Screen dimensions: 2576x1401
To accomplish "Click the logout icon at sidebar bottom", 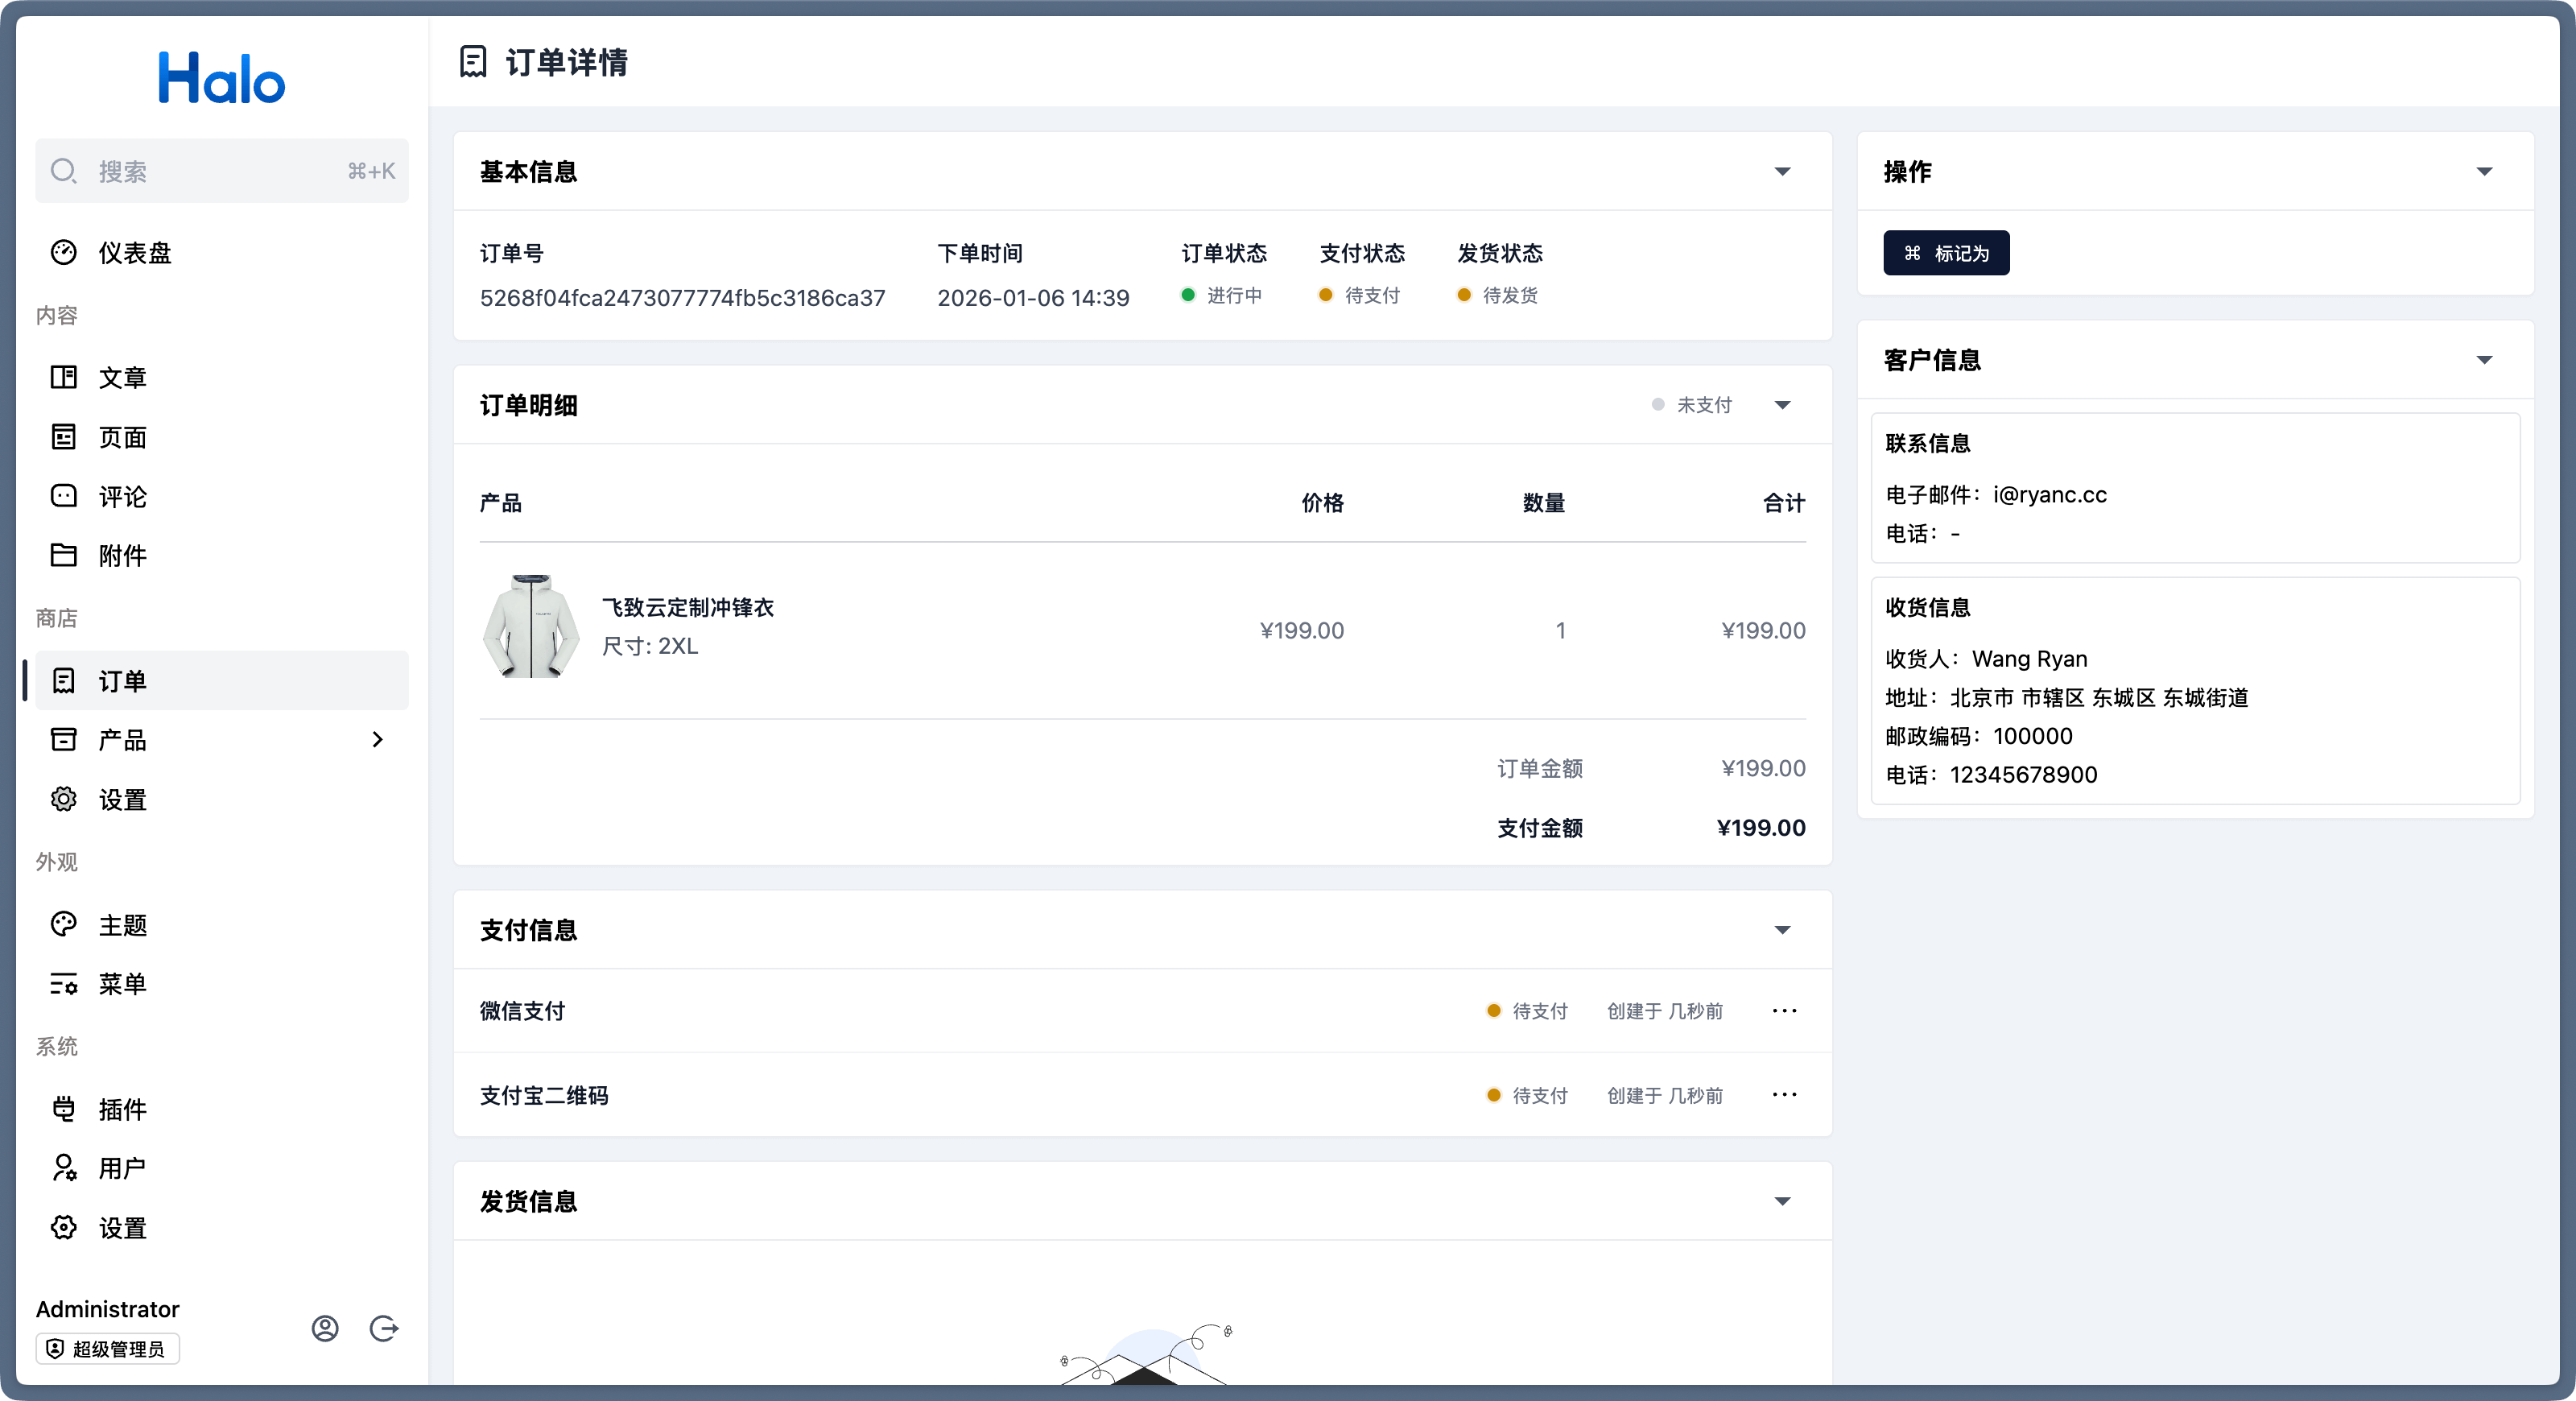I will [x=384, y=1328].
